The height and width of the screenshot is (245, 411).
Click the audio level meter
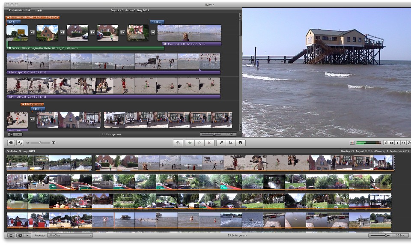pos(369,143)
